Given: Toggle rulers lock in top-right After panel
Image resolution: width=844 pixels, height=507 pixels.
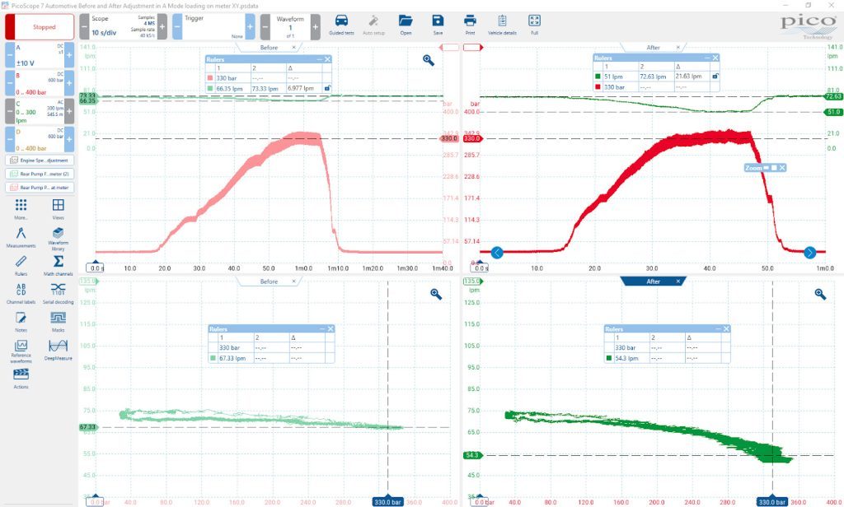Looking at the screenshot, I should point(715,76).
